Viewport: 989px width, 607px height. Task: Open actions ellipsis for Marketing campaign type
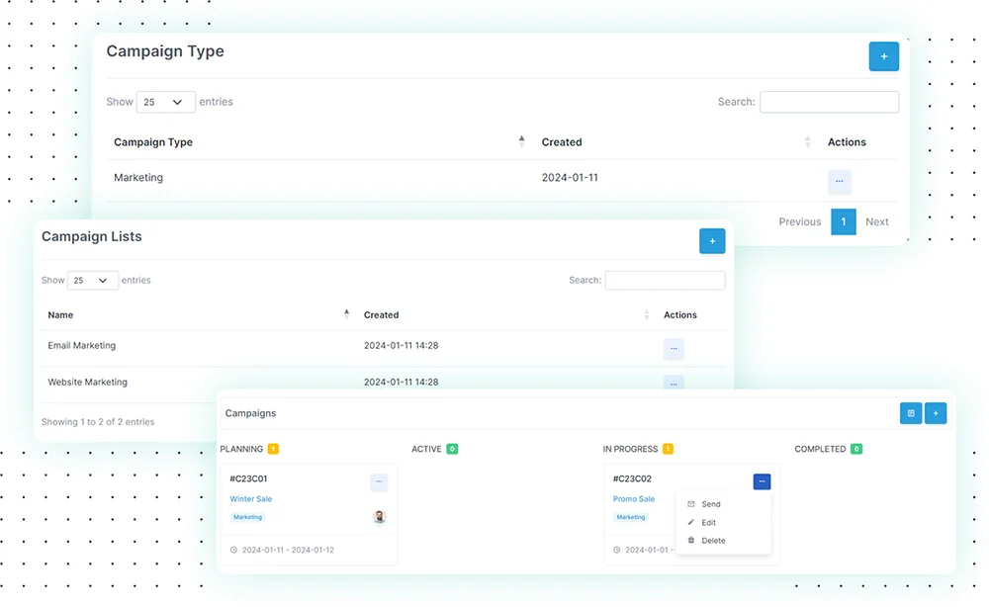coord(839,181)
